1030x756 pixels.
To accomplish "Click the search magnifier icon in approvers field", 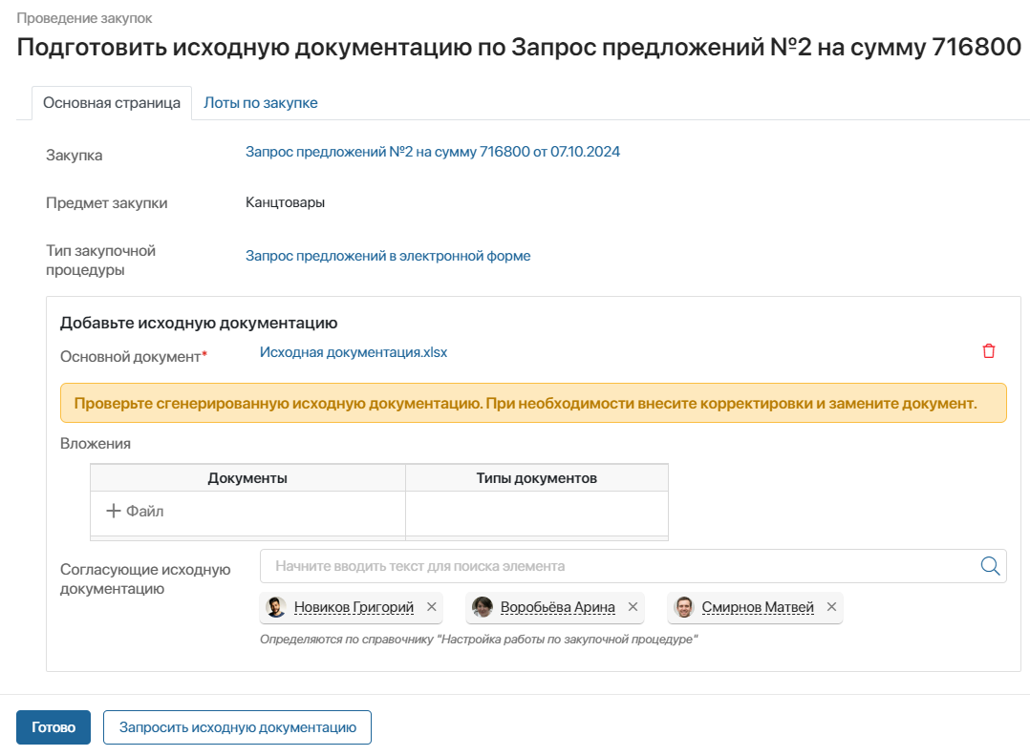I will [990, 566].
